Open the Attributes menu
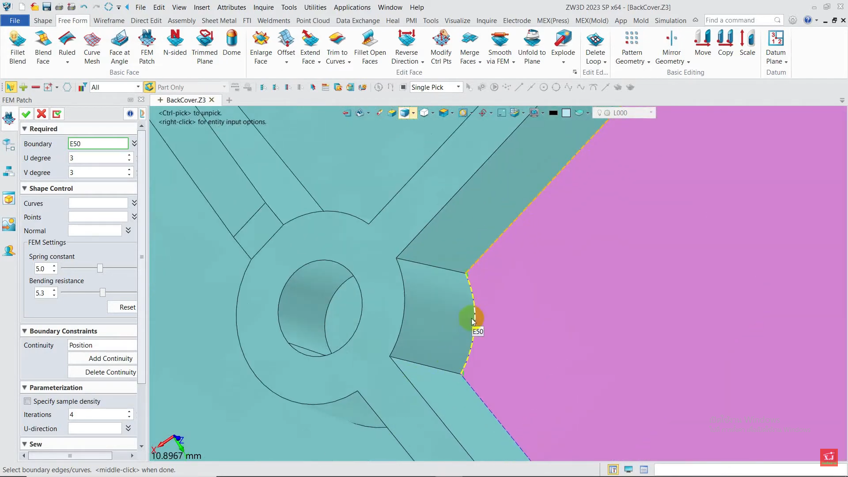Screen dimensions: 848x477 (231, 7)
